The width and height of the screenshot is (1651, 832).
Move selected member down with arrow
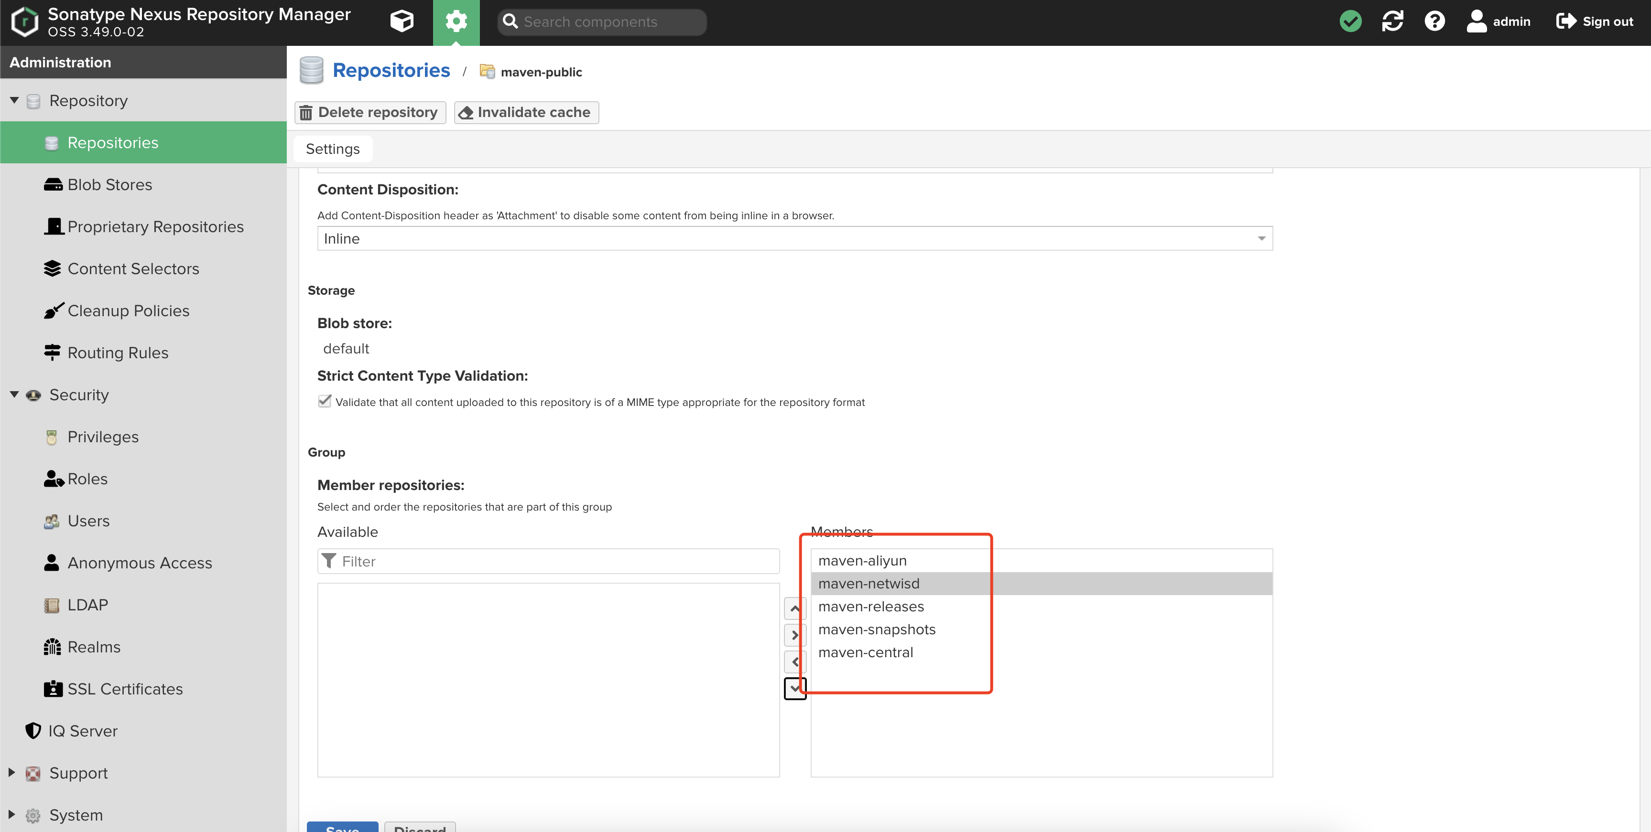[795, 689]
